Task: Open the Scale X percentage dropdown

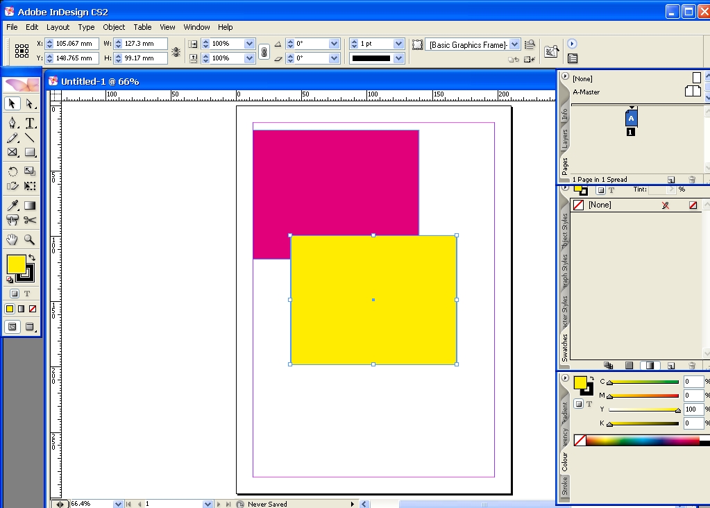Action: click(249, 44)
